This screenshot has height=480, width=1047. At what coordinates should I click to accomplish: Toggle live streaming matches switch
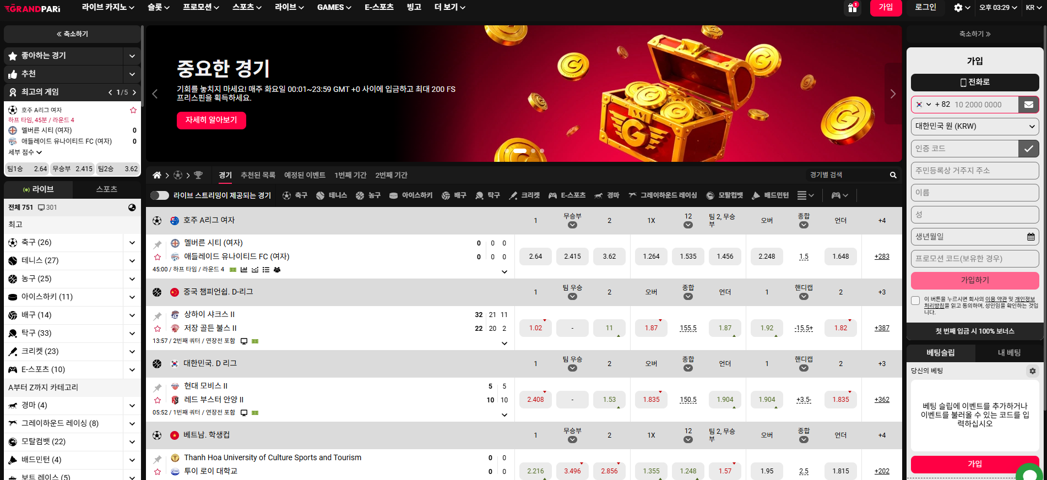159,195
